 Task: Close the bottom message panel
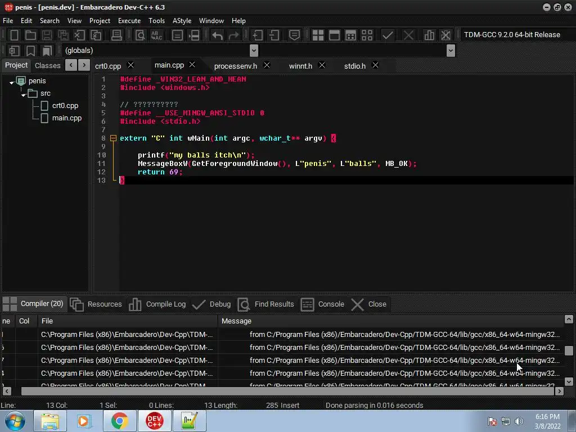pyautogui.click(x=369, y=304)
